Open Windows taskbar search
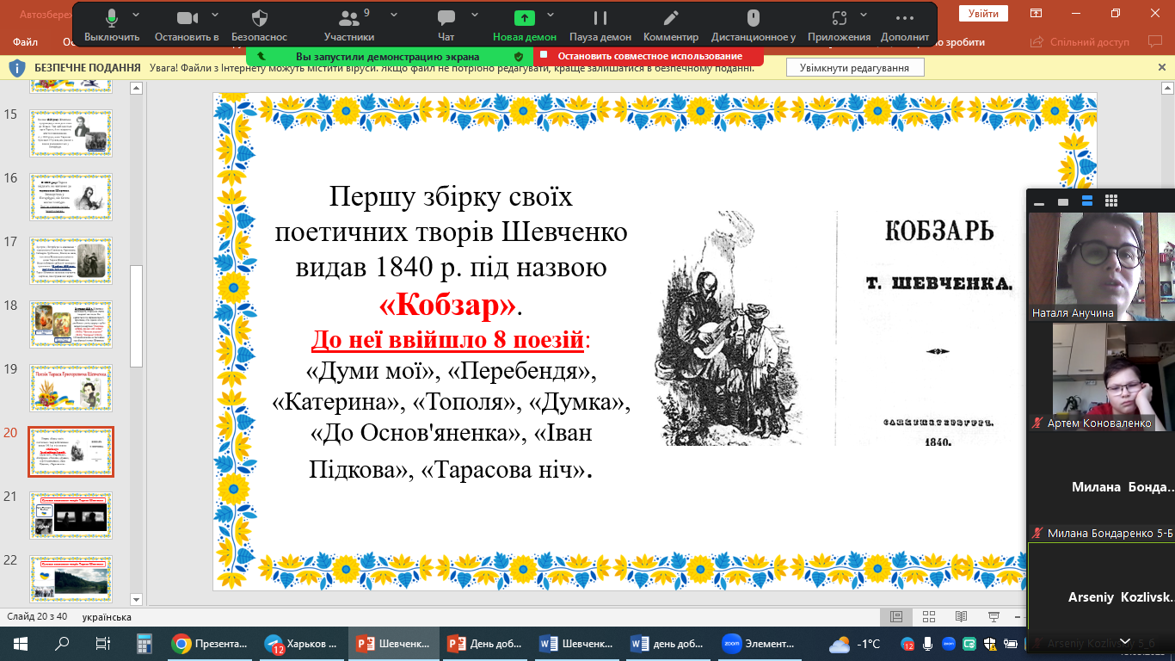This screenshot has width=1175, height=661. coord(62,643)
